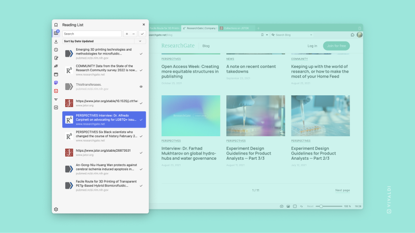Viewport: 415px width, 233px height.
Task: Focus Search Bing field
Action: tap(292, 35)
